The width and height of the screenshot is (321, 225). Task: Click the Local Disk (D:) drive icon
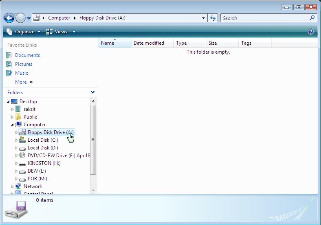22,148
